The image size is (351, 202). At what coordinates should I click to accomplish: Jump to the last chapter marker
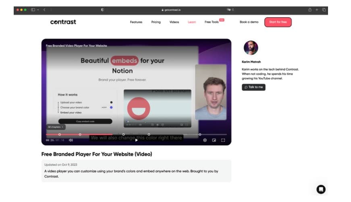point(200,134)
